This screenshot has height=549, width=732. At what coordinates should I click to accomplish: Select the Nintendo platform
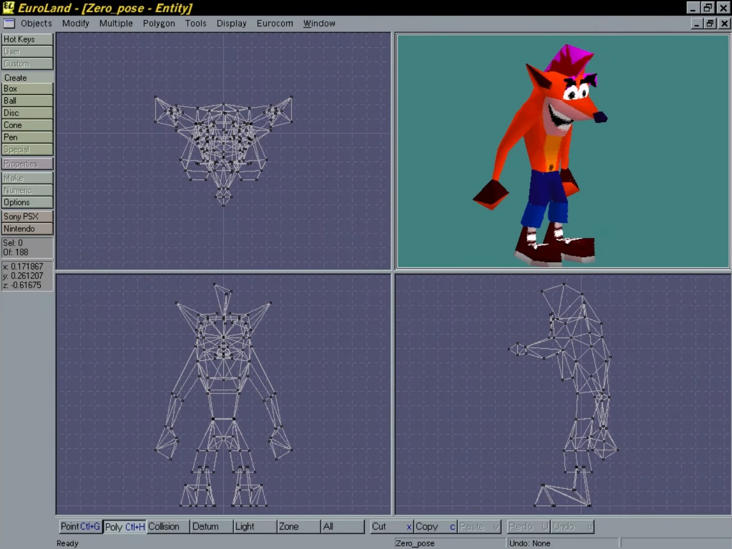click(27, 229)
